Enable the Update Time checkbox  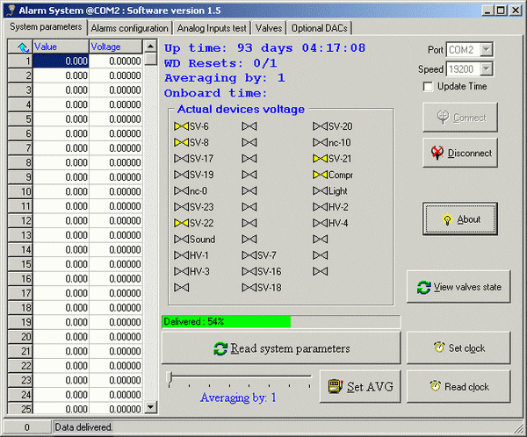pos(428,87)
